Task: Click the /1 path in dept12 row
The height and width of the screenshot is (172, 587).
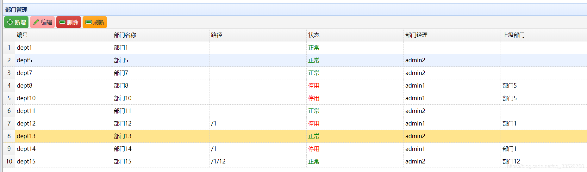Action: coord(214,123)
